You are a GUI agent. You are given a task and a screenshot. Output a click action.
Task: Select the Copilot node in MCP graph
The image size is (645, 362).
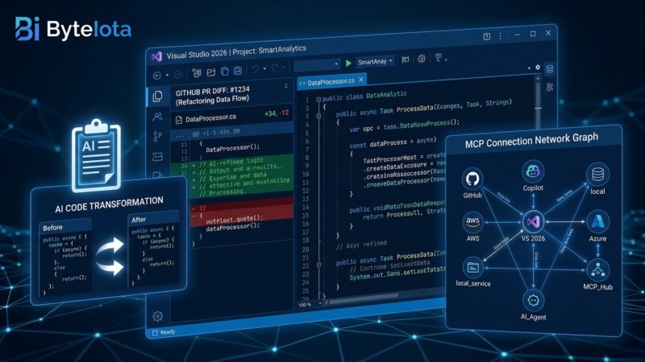[533, 171]
